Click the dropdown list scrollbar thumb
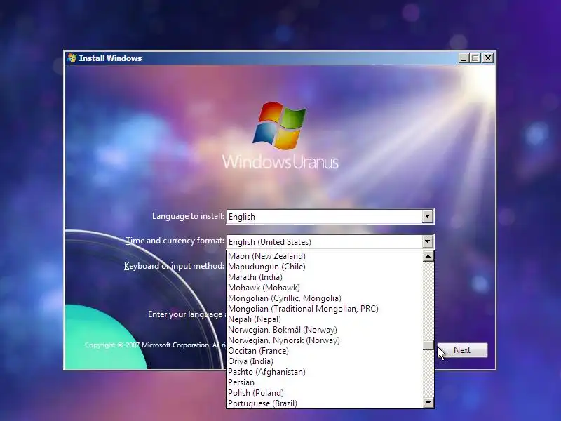Image resolution: width=561 pixels, height=421 pixels. [x=428, y=345]
